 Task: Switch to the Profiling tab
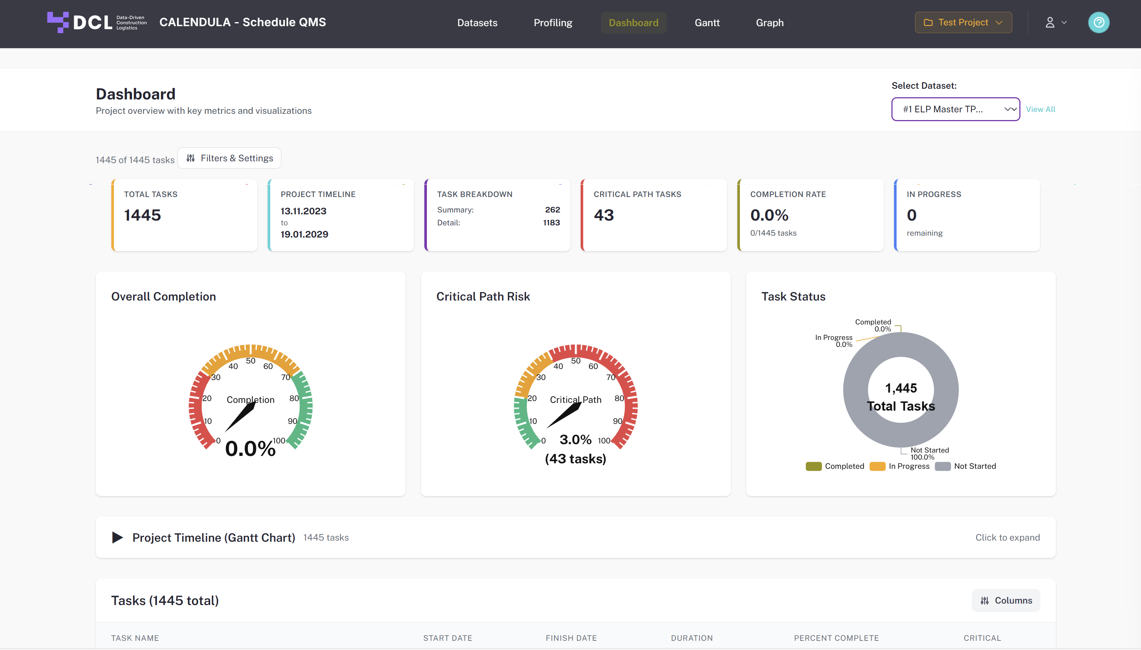553,23
